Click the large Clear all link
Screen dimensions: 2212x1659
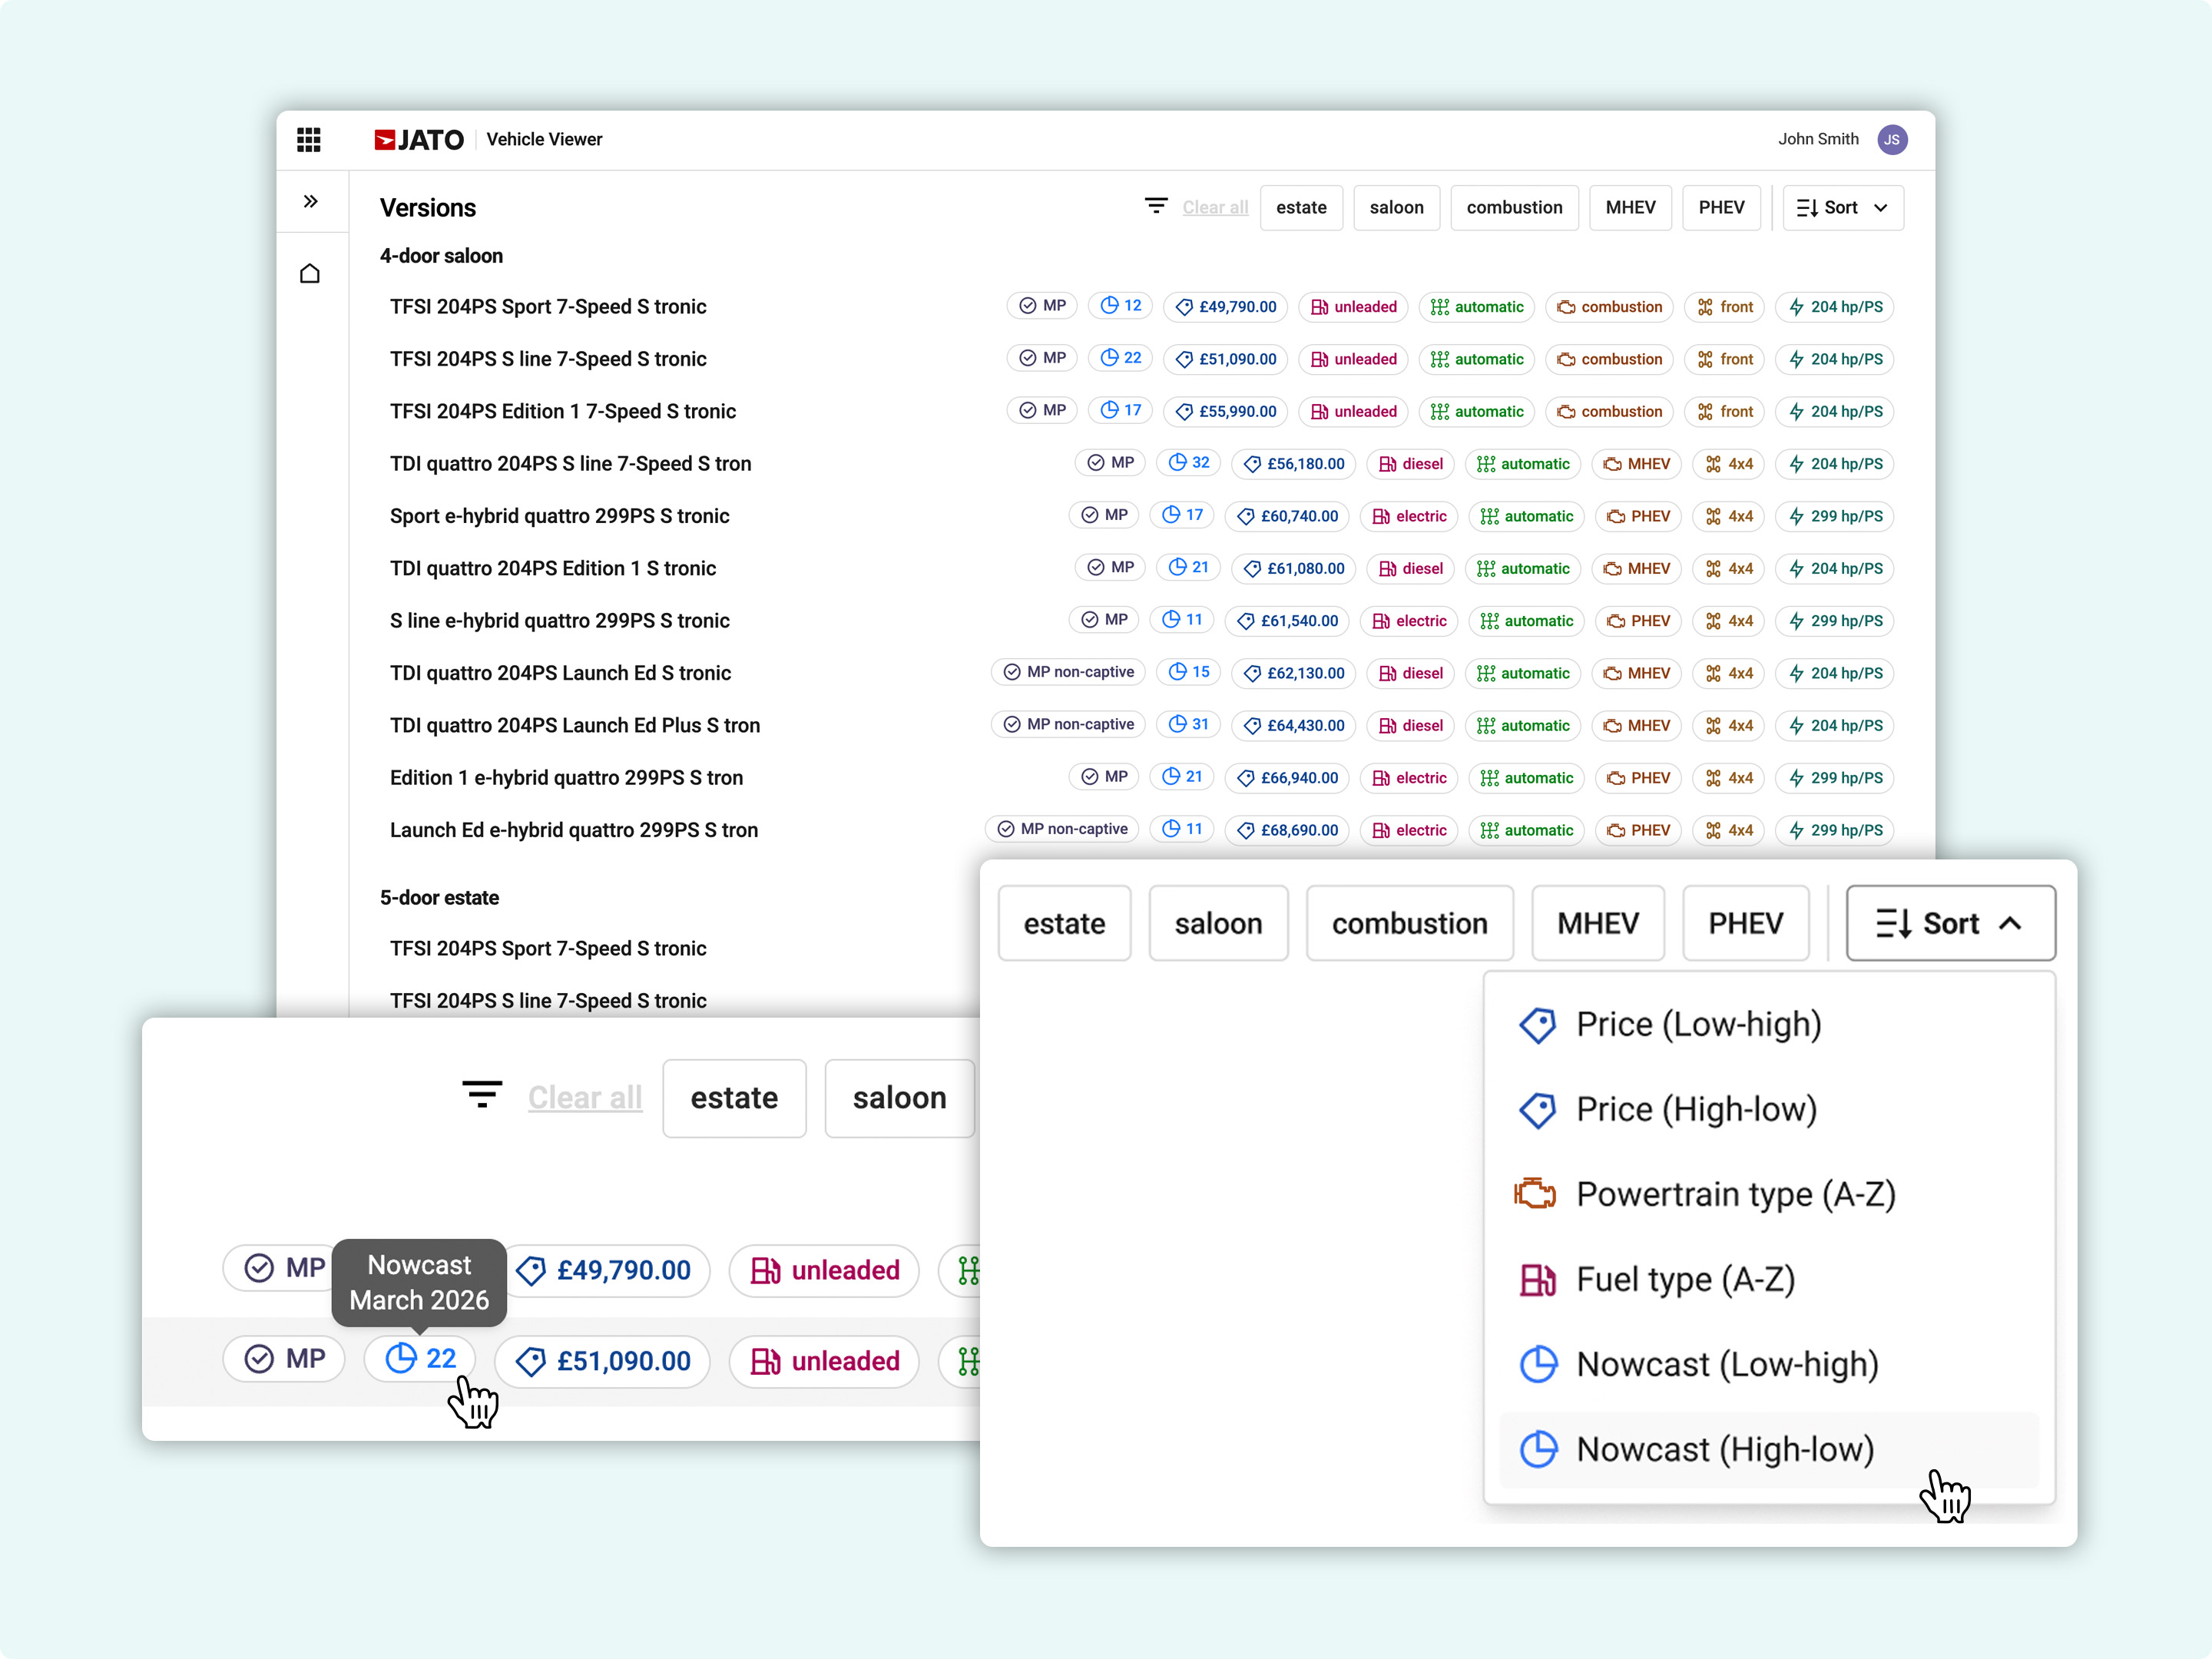pos(584,1098)
